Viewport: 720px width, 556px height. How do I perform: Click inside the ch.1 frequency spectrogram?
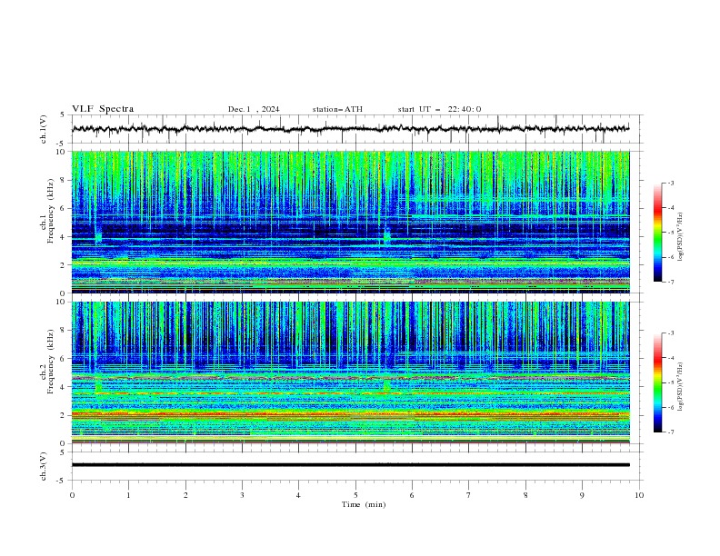pyautogui.click(x=351, y=222)
